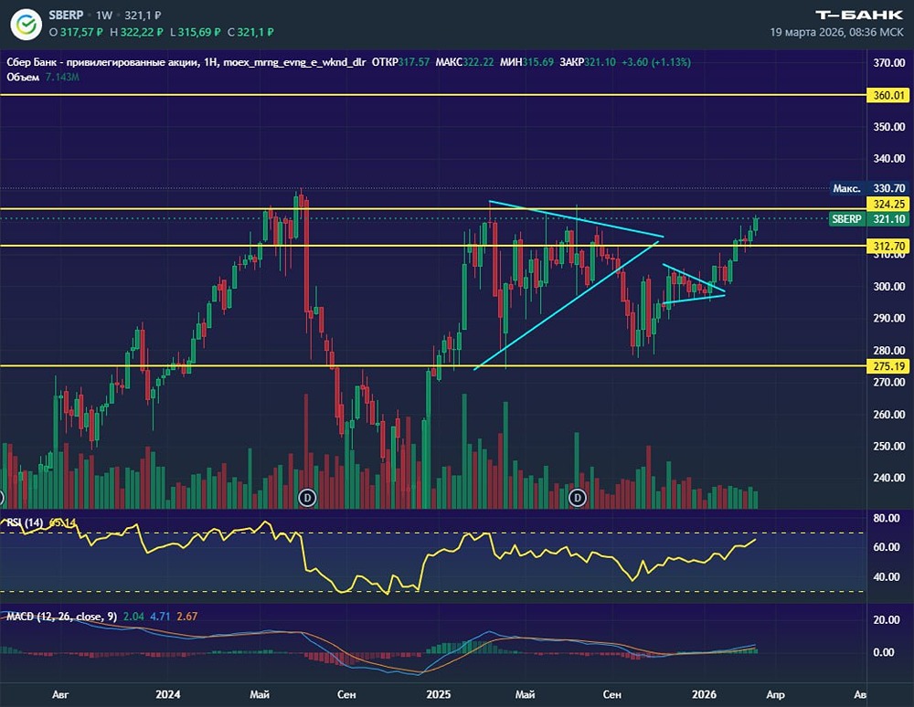
Task: Click the T-БАНК logo
Action: (858, 16)
